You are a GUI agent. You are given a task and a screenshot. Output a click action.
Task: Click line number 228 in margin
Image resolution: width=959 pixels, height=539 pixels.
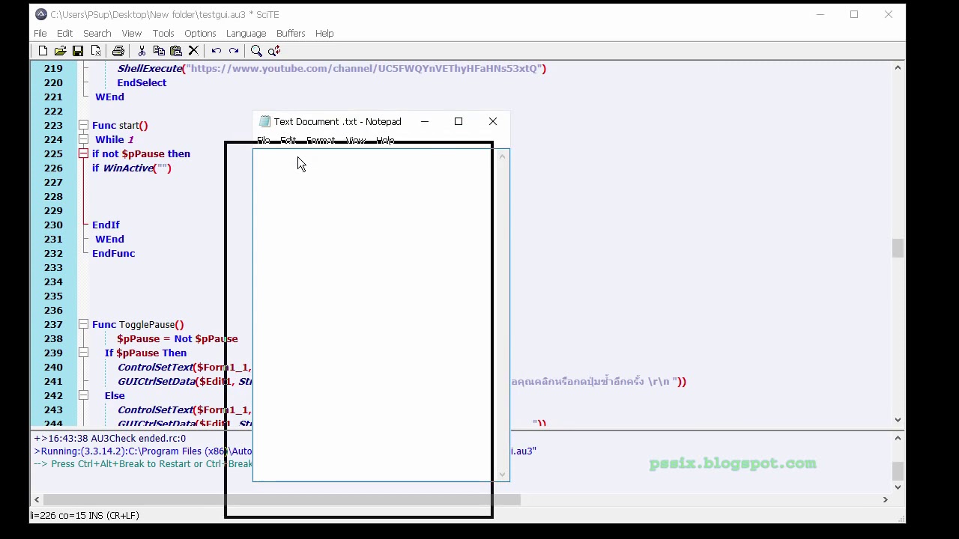click(53, 196)
